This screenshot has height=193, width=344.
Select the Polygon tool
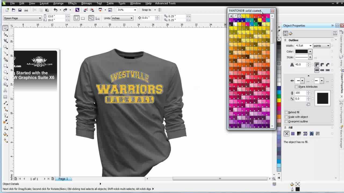tap(5, 78)
